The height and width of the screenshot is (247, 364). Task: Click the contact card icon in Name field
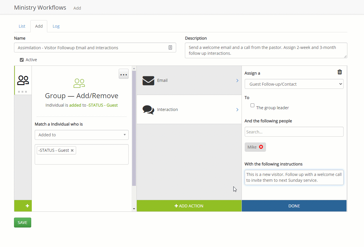tap(170, 47)
